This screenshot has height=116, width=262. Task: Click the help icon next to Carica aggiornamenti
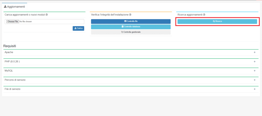tap(47, 15)
